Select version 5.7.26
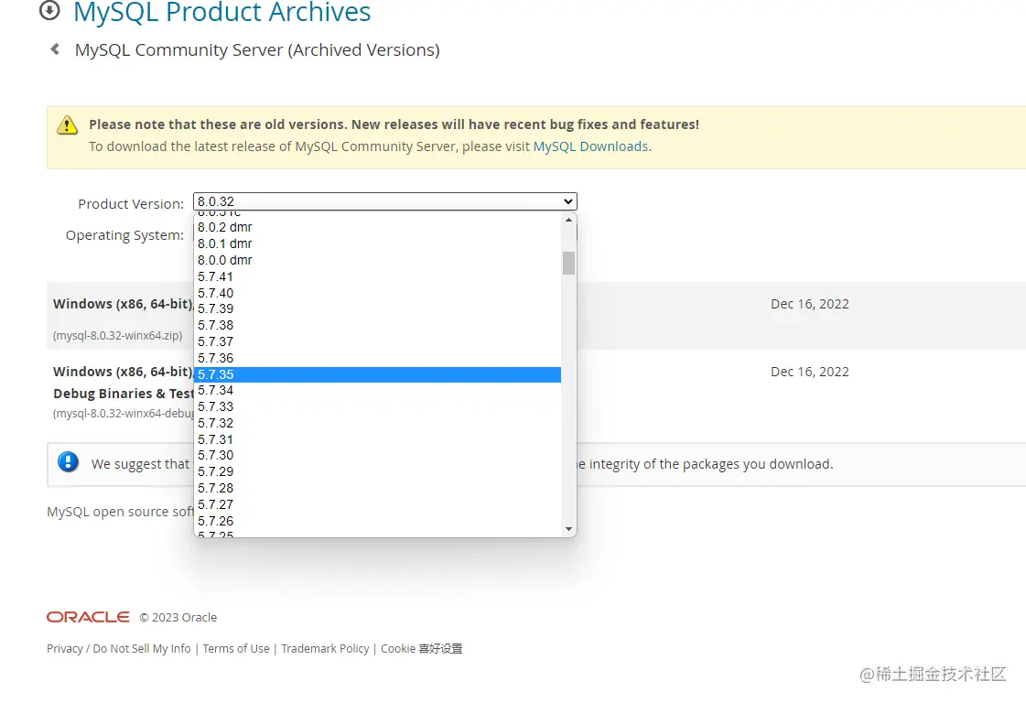Image resolution: width=1026 pixels, height=703 pixels. [x=378, y=521]
